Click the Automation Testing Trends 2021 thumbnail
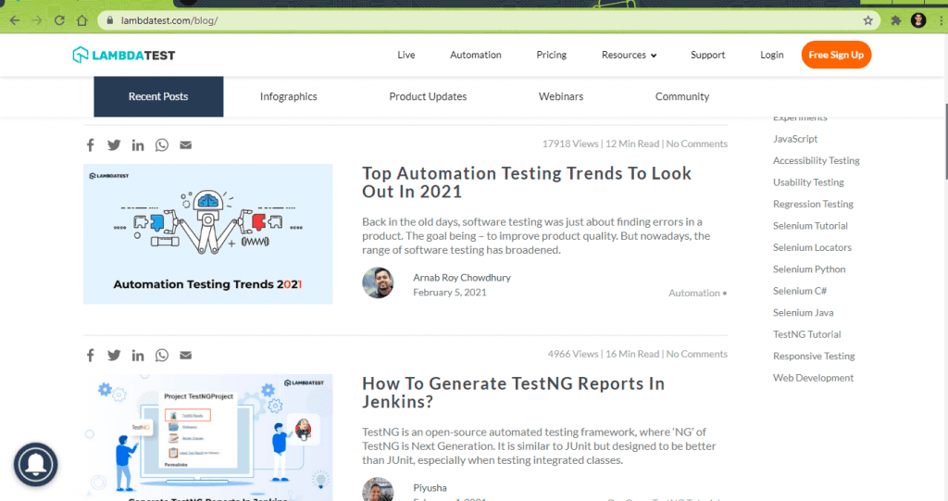 coord(207,234)
